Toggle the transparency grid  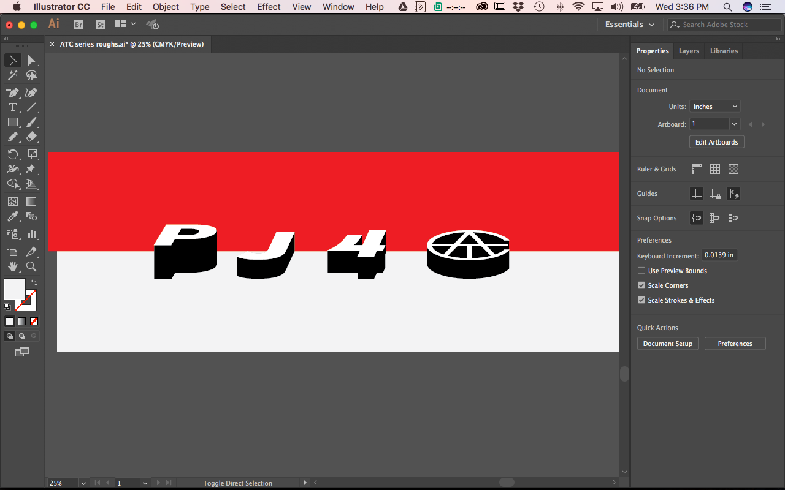(x=733, y=169)
